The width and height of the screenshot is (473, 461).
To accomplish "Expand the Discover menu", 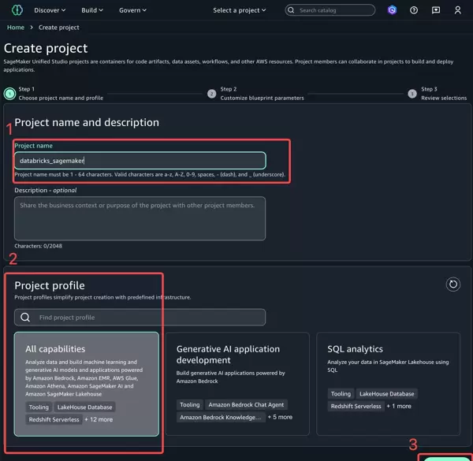I will (x=50, y=10).
